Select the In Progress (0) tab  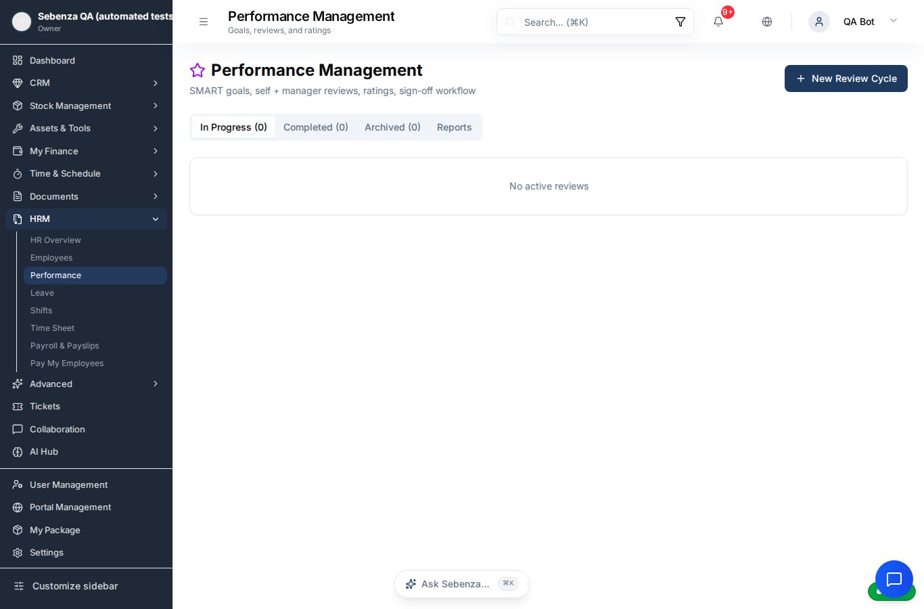pyautogui.click(x=233, y=127)
